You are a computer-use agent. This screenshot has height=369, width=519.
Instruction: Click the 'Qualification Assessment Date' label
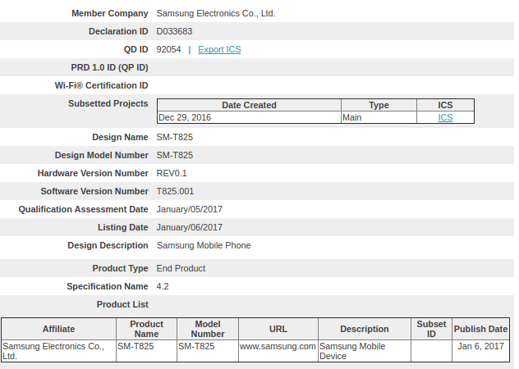tap(83, 209)
